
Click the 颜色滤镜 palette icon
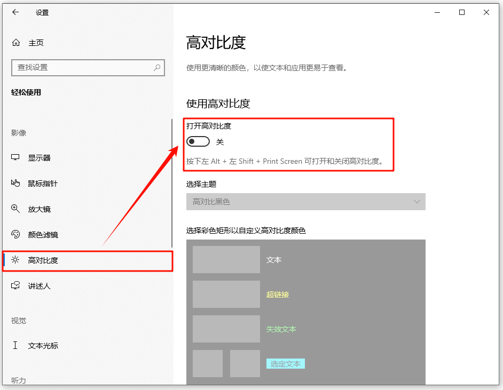15,235
